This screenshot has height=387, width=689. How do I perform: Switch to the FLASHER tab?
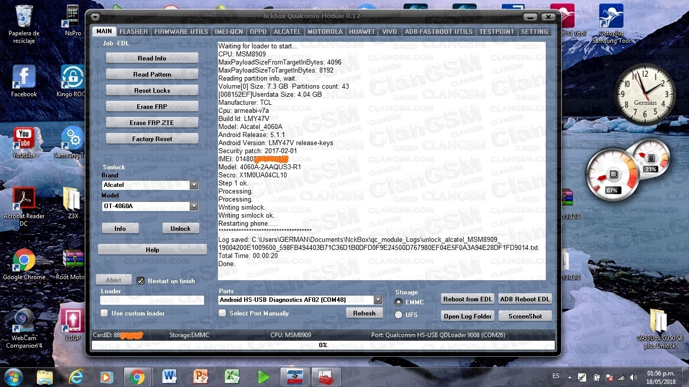pos(134,31)
